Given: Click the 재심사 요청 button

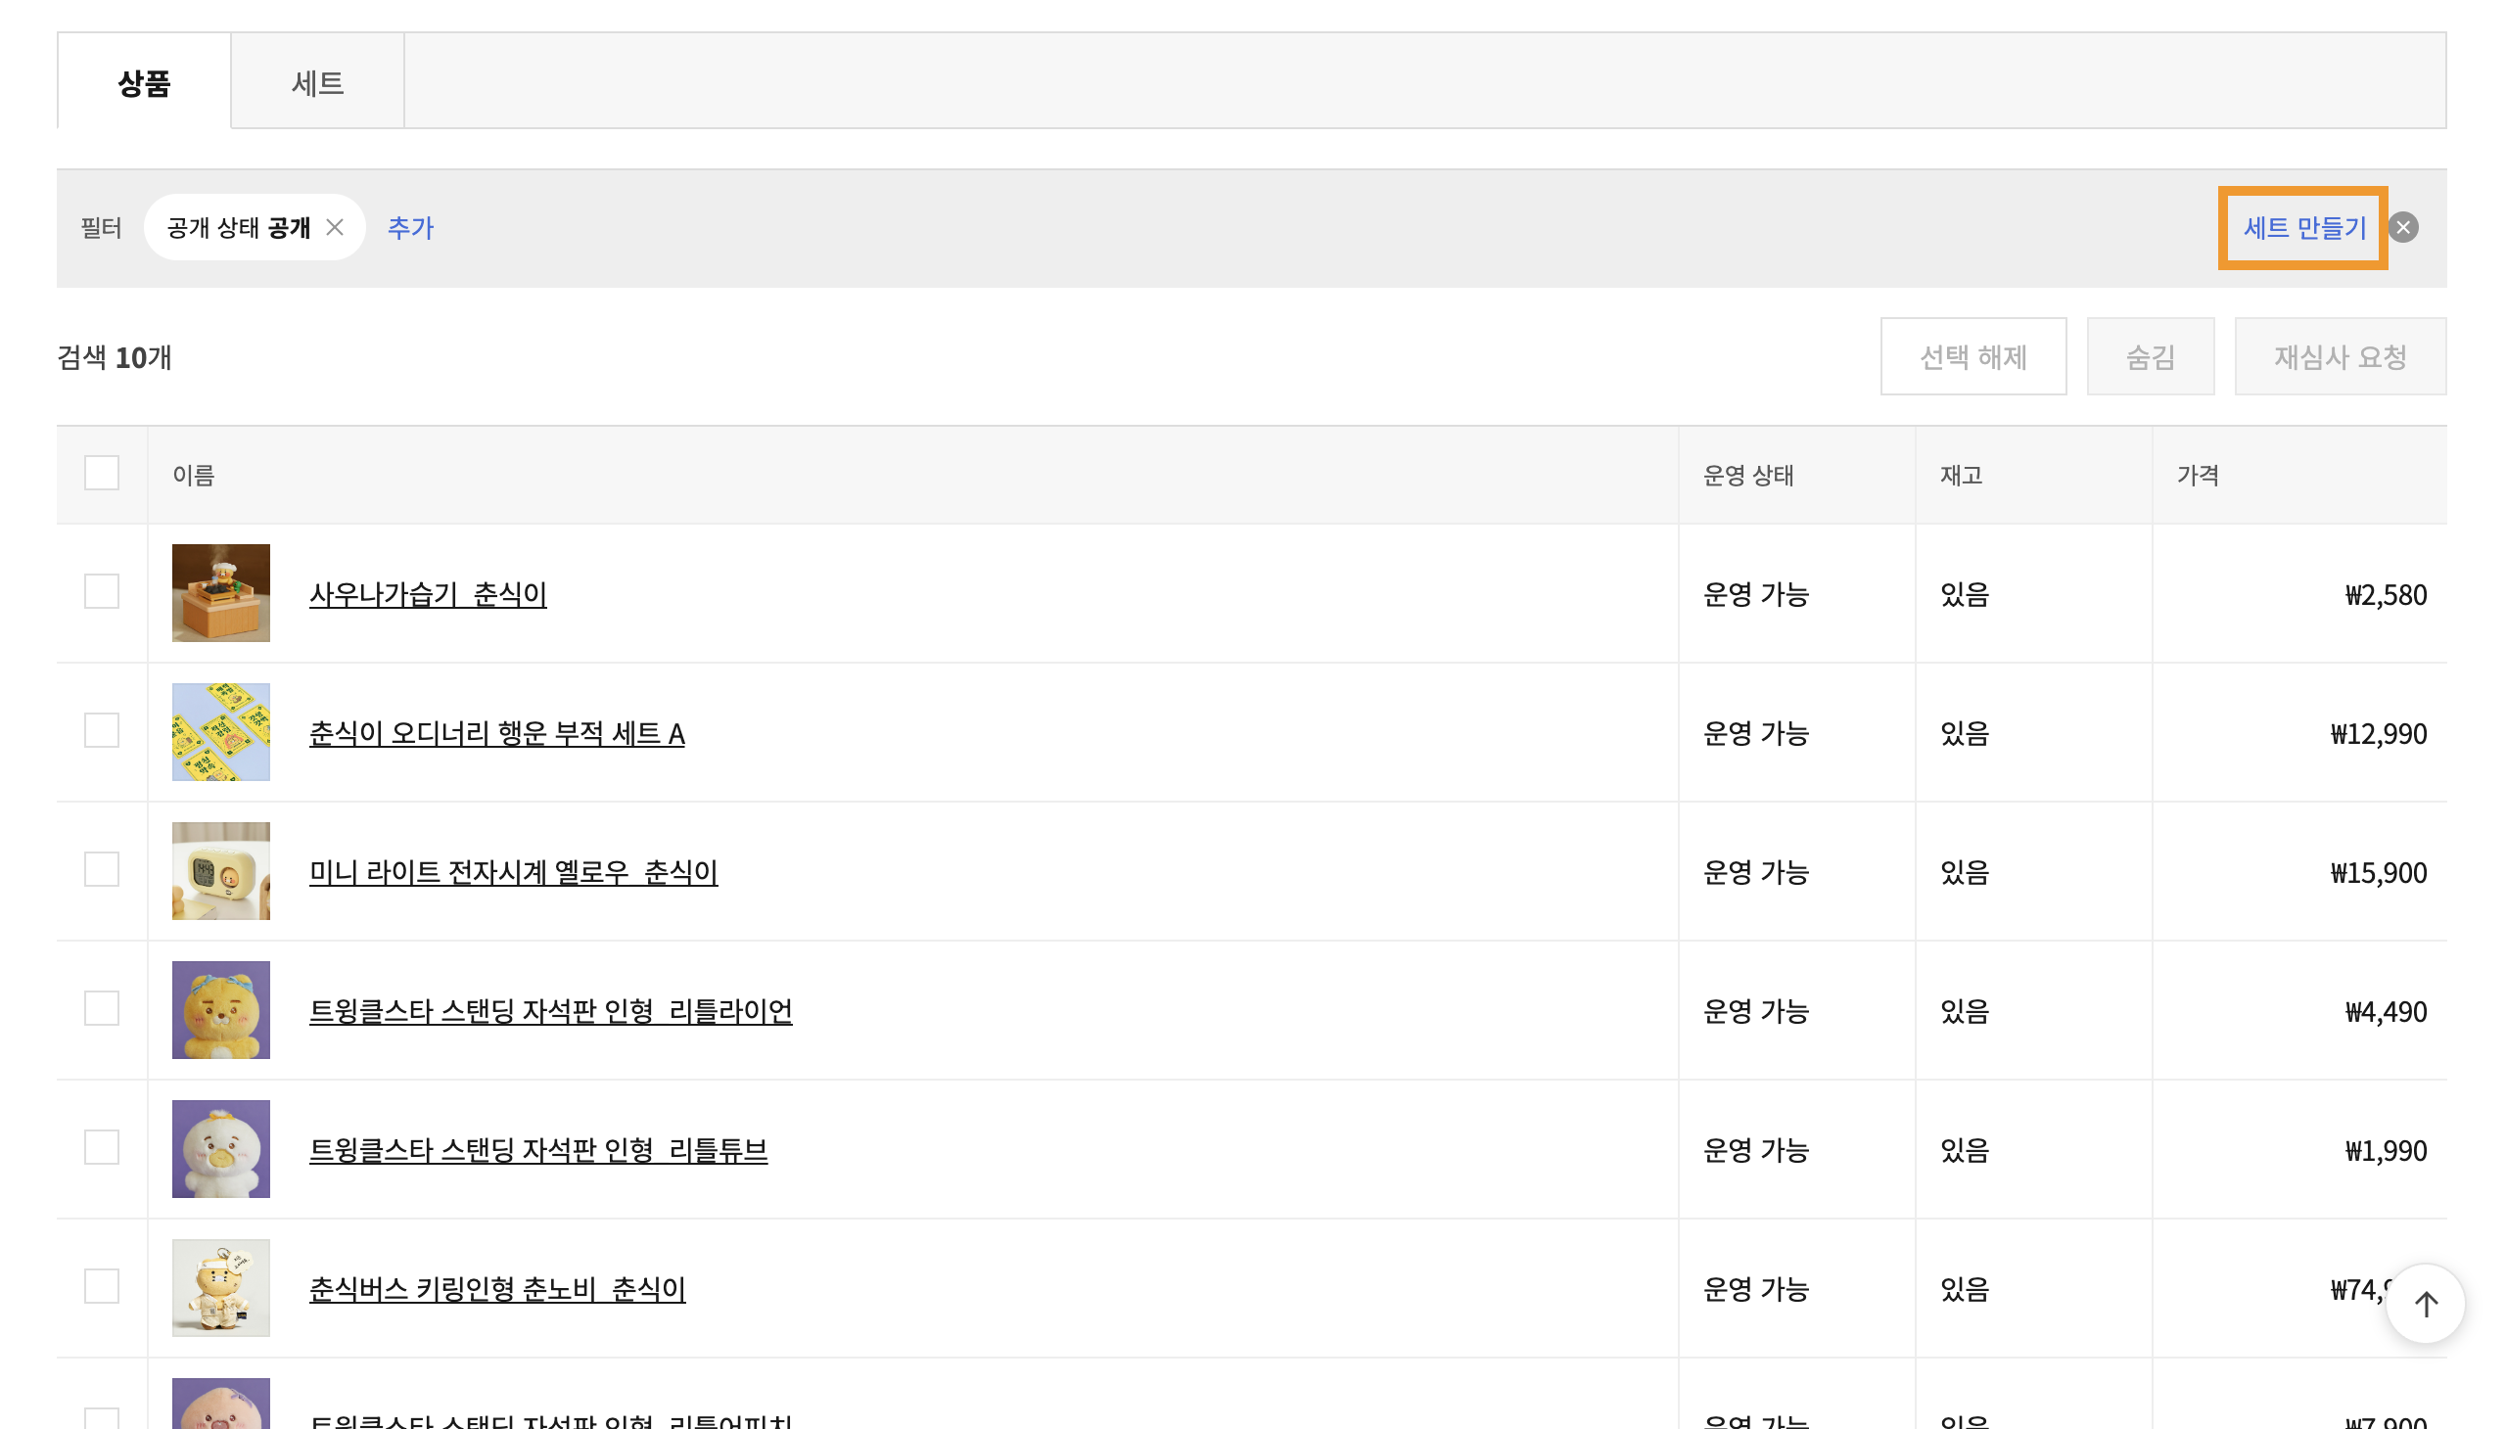Looking at the screenshot, I should (2340, 356).
